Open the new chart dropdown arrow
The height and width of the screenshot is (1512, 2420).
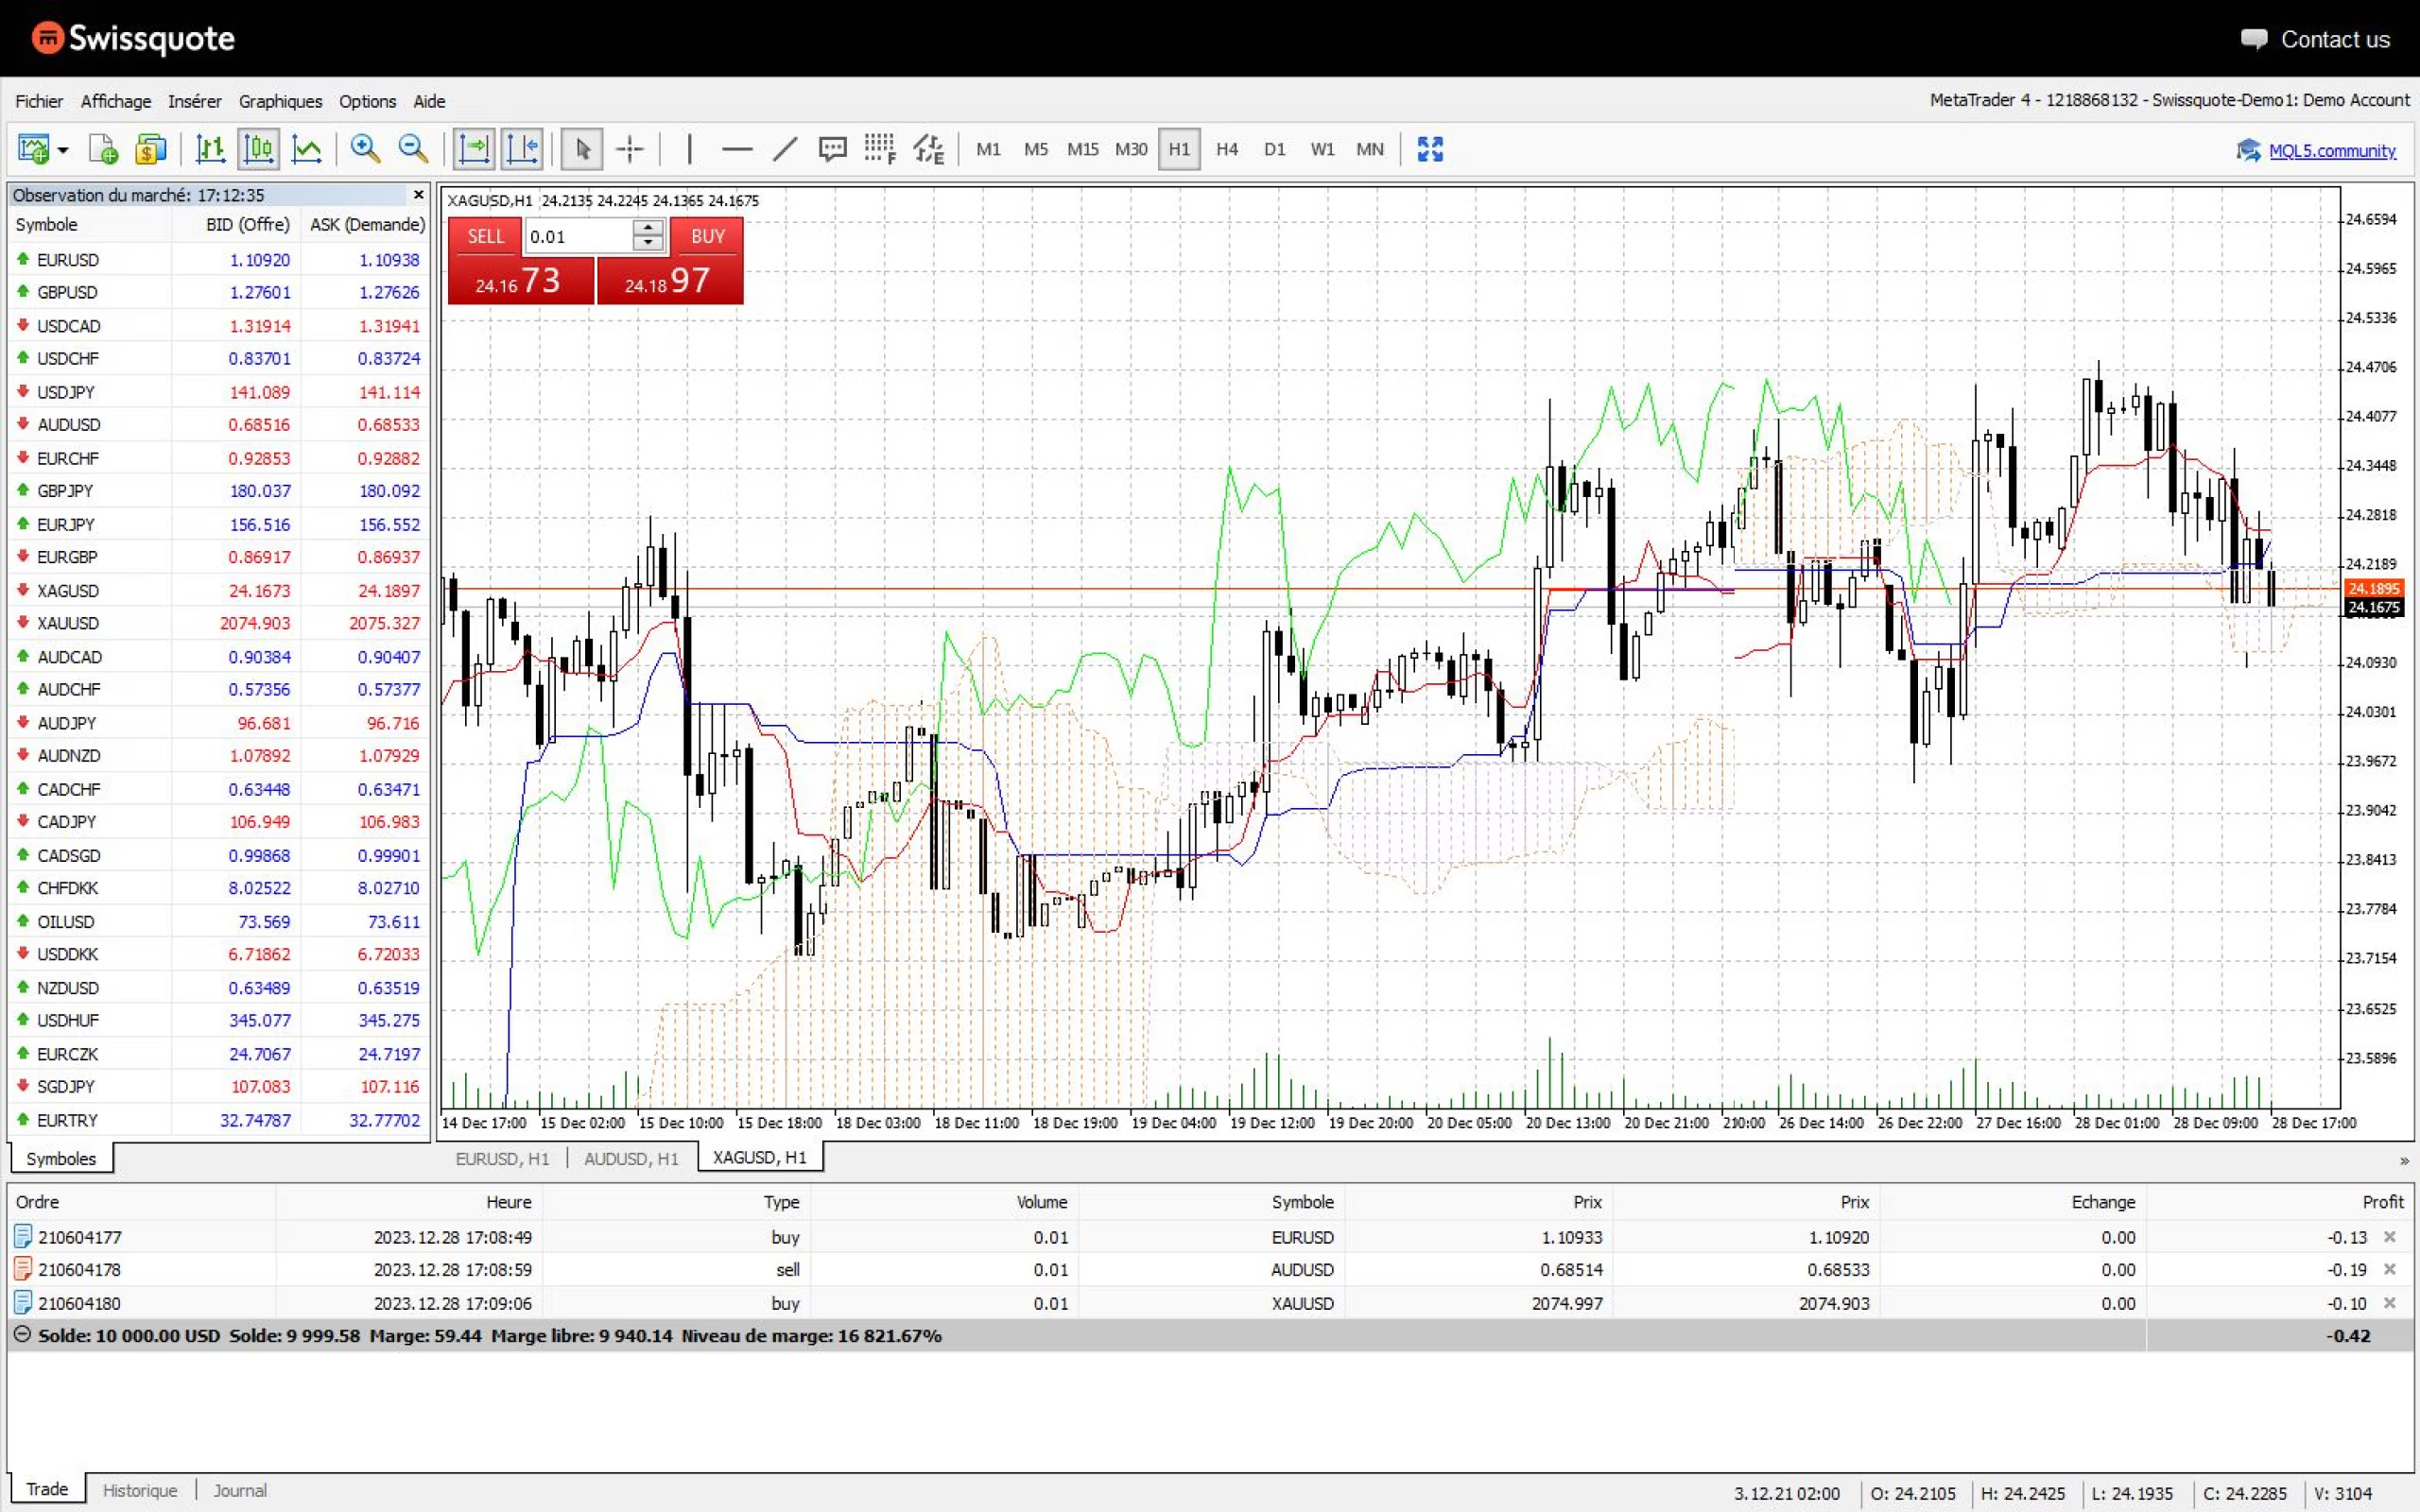[63, 151]
